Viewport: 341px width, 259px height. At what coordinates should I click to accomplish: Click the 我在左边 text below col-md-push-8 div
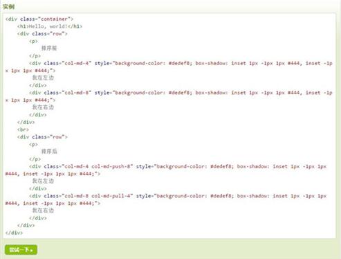coord(43,181)
